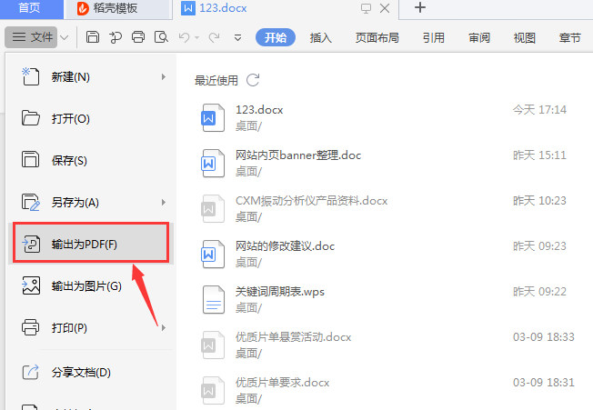The height and width of the screenshot is (410, 593).
Task: Click the monitor icon on 123.docx tab
Action: point(366,8)
